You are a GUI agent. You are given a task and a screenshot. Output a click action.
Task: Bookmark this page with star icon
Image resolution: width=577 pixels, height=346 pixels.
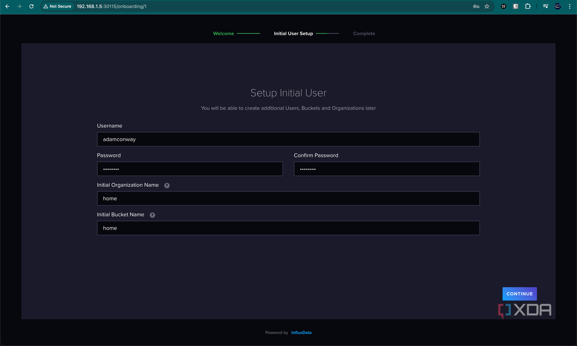(x=487, y=6)
